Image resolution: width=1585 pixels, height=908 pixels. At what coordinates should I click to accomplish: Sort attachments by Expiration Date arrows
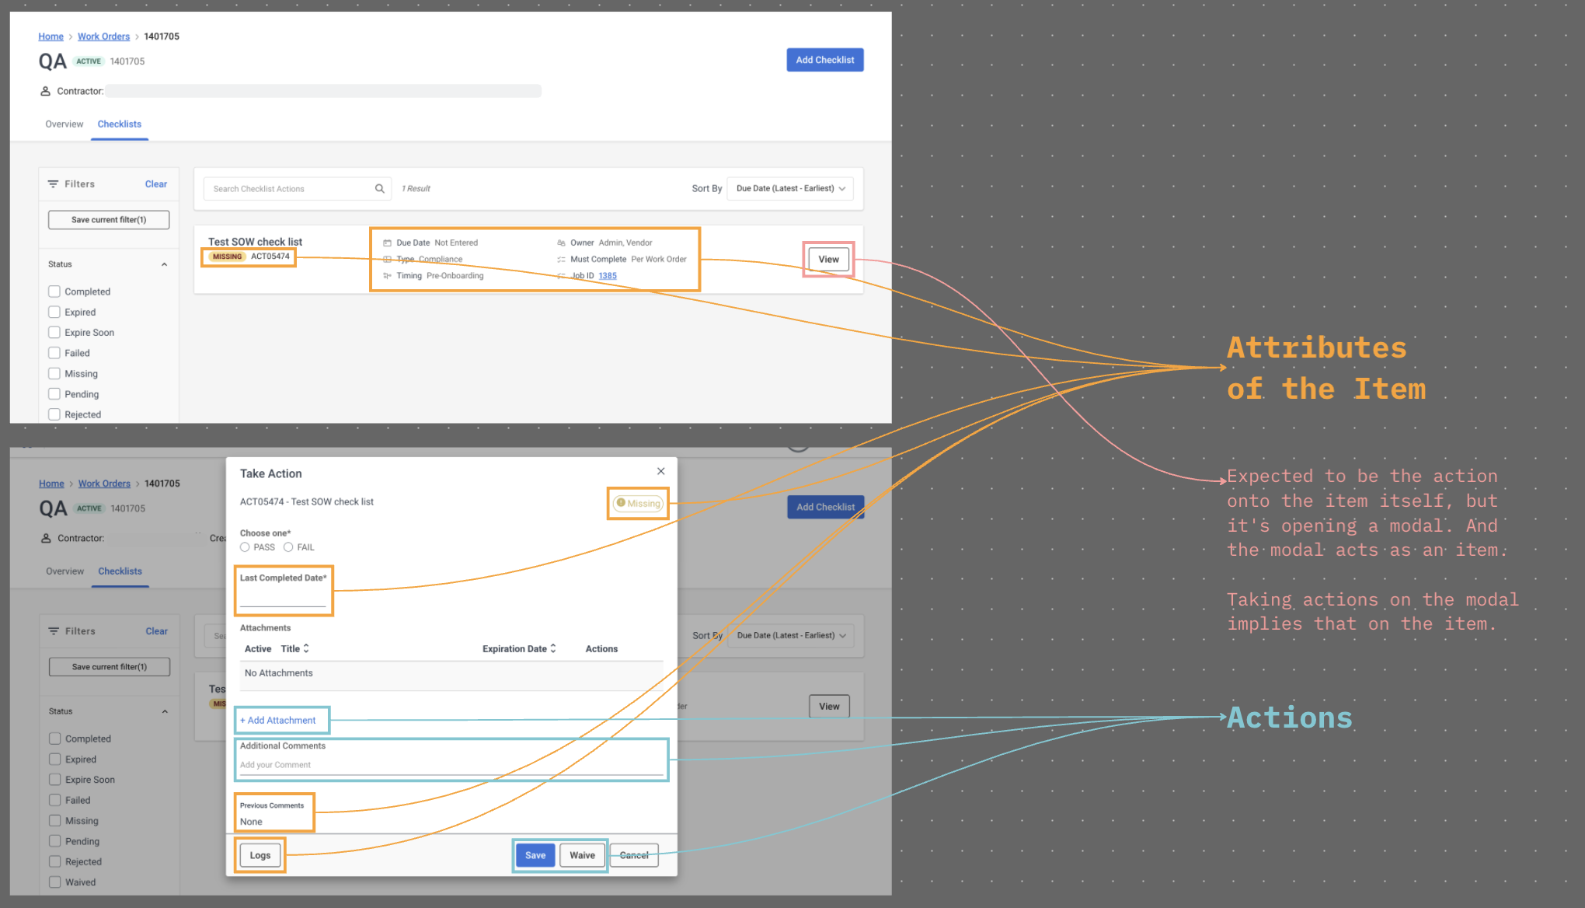click(x=553, y=648)
